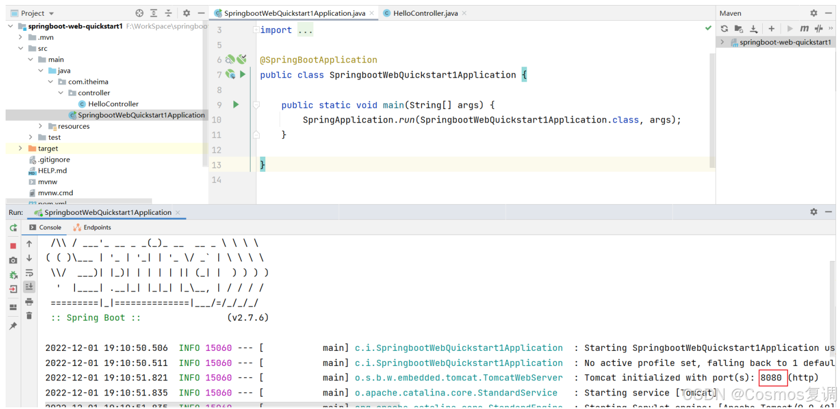This screenshot has width=840, height=409.
Task: Print console output with printer icon
Action: pyautogui.click(x=29, y=302)
